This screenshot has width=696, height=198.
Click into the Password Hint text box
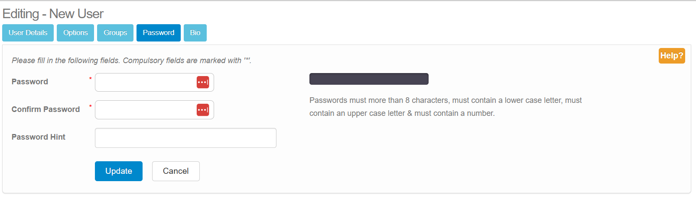[185, 138]
